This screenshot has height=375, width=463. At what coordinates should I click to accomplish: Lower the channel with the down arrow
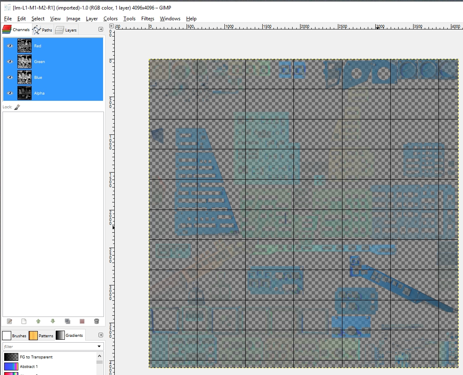53,321
